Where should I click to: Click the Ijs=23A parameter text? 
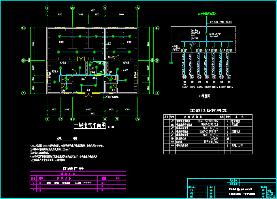click(195, 38)
